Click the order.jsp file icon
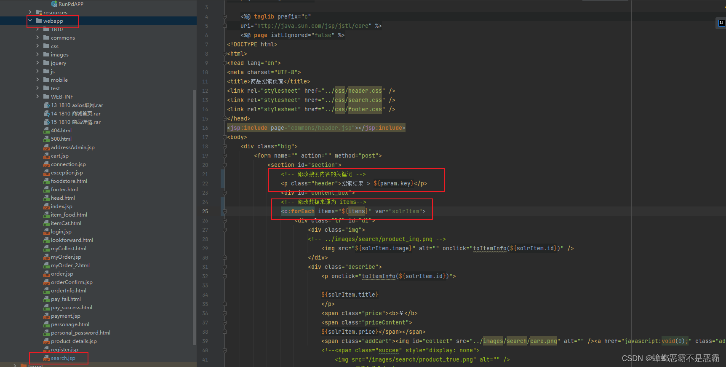The image size is (726, 367). click(46, 273)
